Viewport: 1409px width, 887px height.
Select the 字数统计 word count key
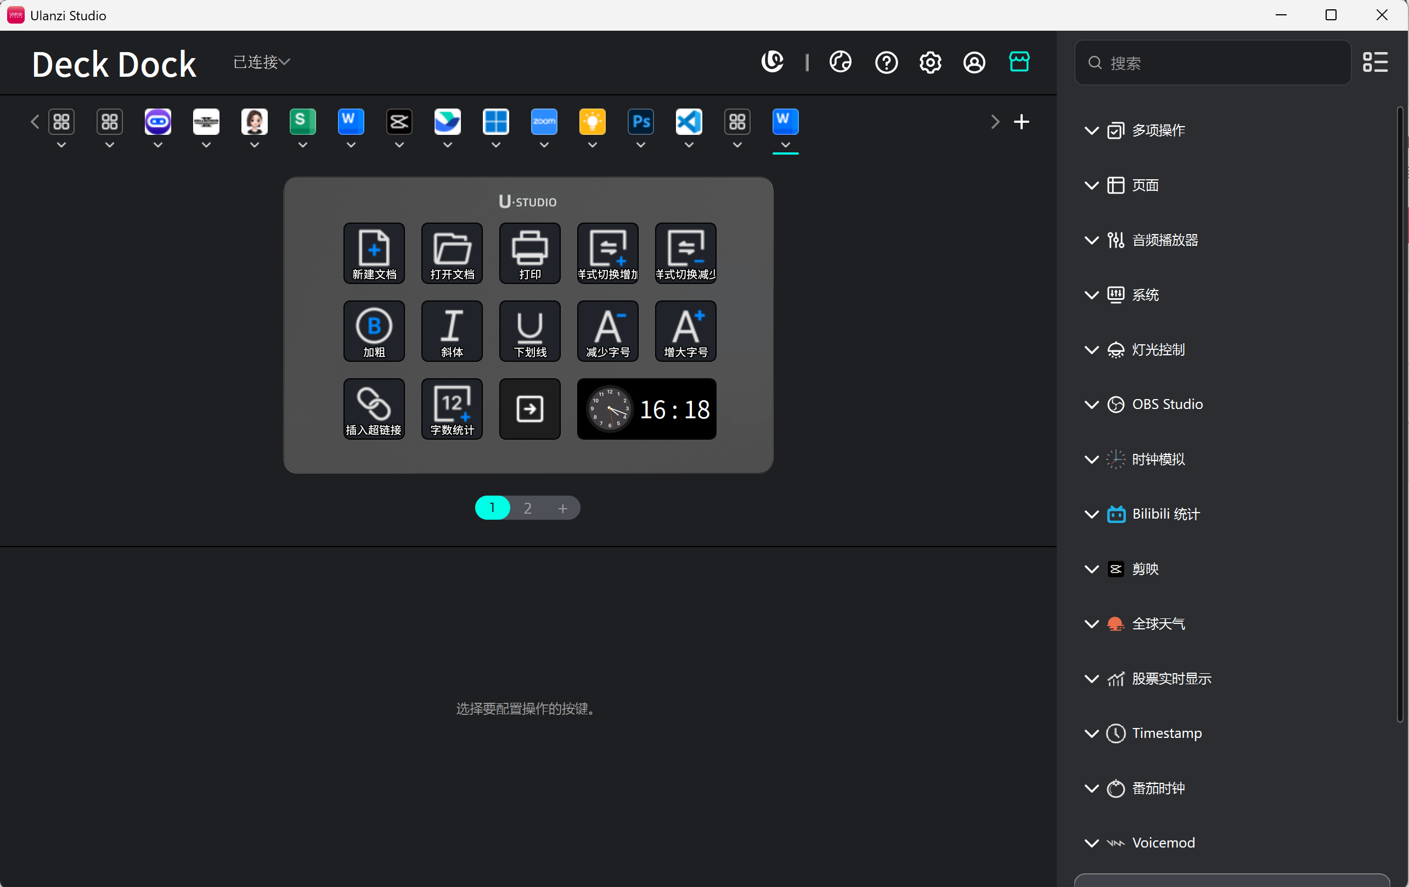pyautogui.click(x=452, y=408)
